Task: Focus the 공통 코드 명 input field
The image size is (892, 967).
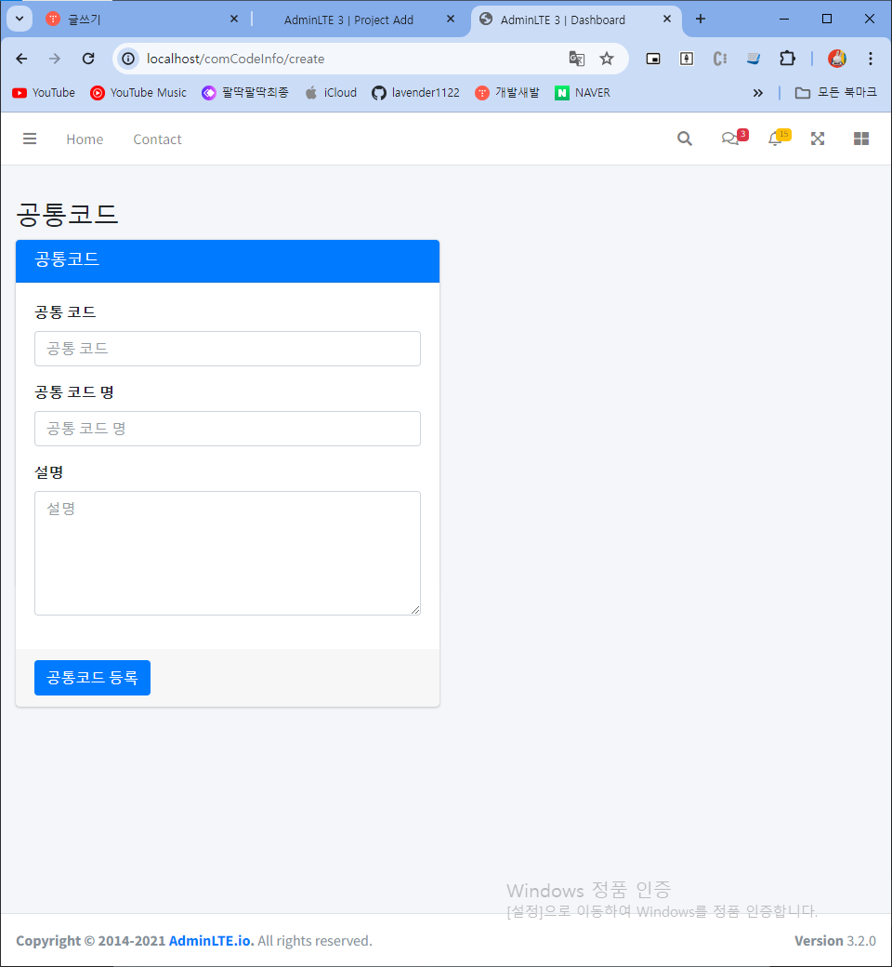Action: [x=228, y=429]
